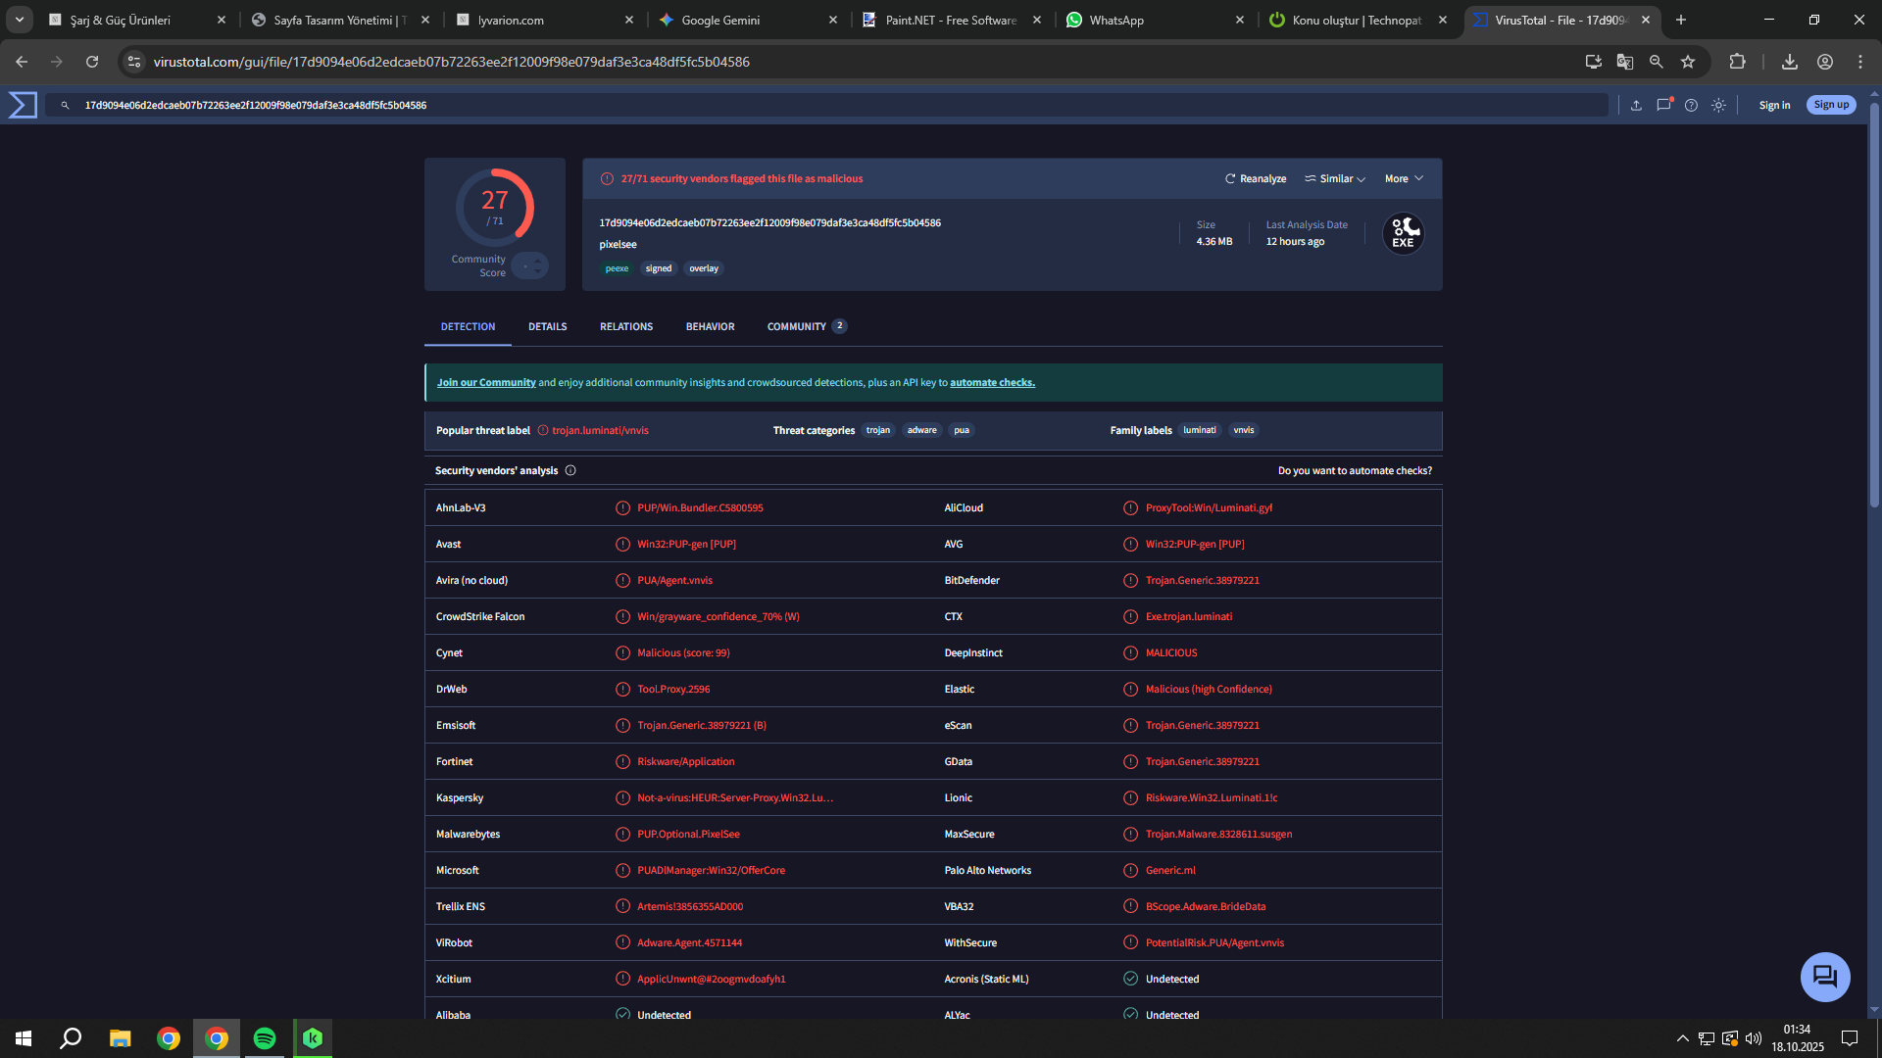1882x1058 pixels.
Task: Open the floating chat bubble button
Action: click(1824, 976)
